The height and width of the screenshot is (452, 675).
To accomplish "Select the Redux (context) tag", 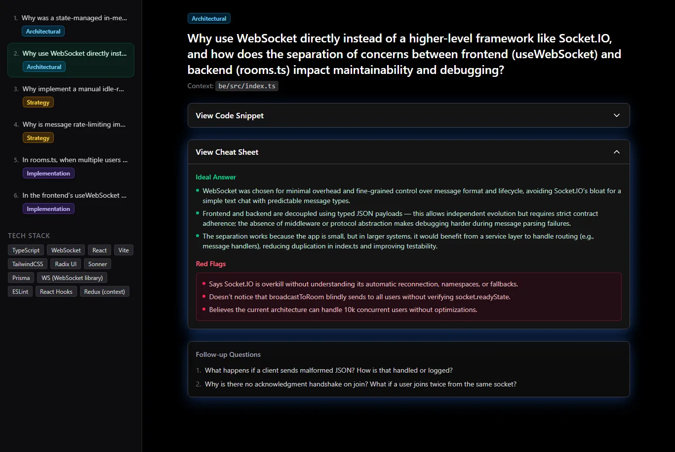I will pyautogui.click(x=104, y=292).
